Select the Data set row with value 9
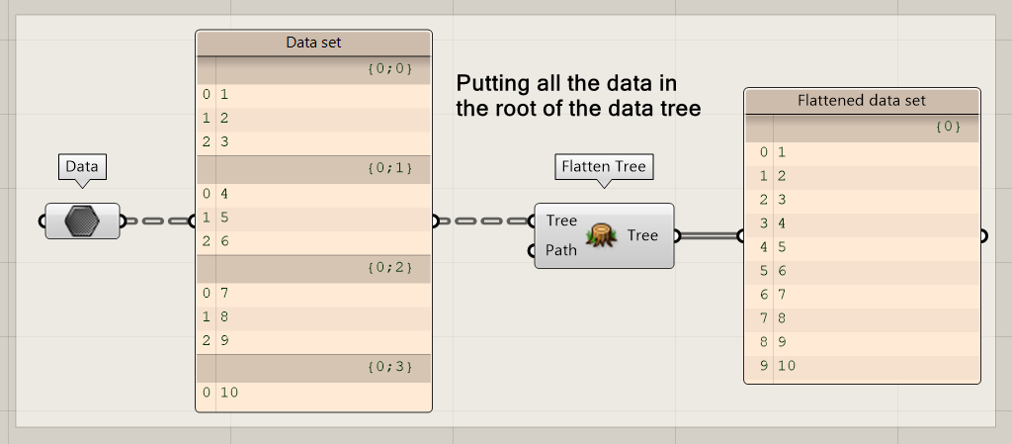Viewport: 1012px width, 444px height. (313, 341)
